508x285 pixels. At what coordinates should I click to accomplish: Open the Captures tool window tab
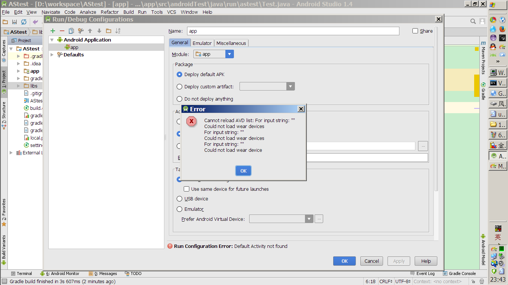4,51
